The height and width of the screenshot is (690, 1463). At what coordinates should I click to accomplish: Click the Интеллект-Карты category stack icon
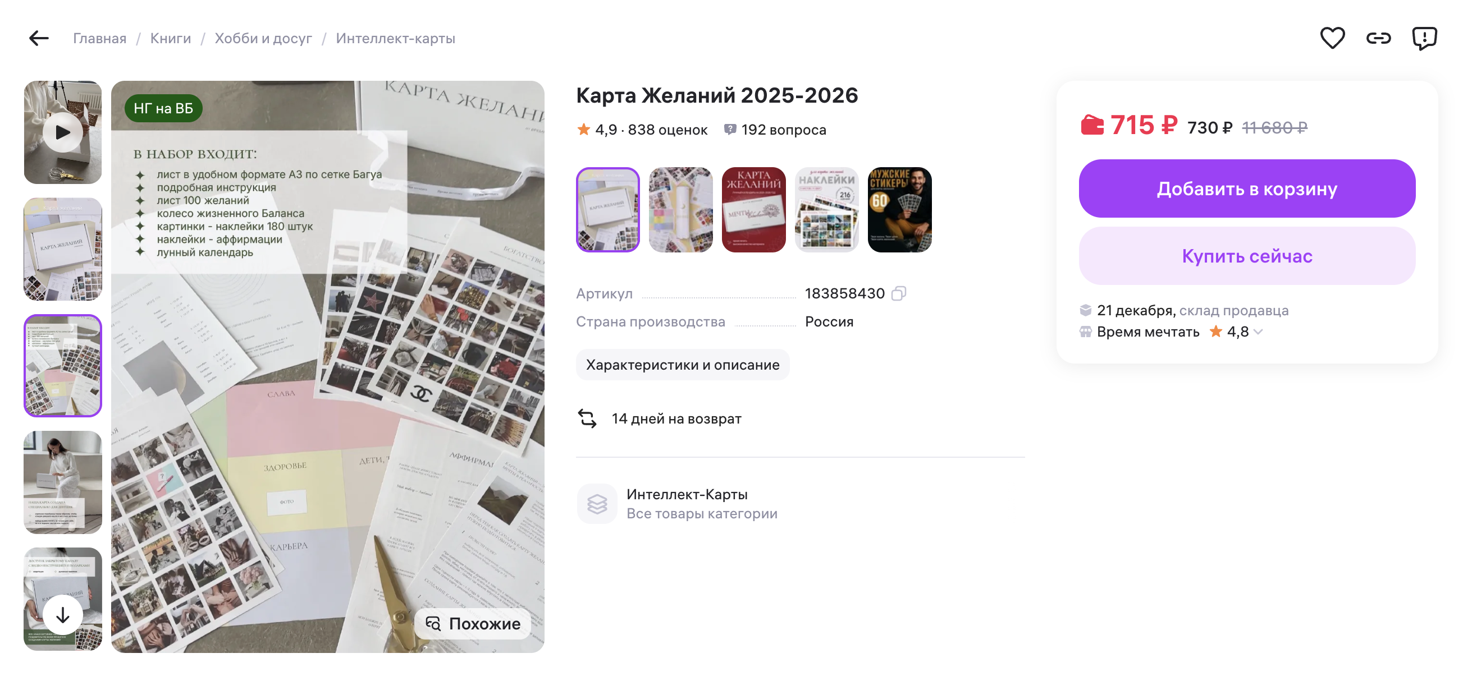597,503
